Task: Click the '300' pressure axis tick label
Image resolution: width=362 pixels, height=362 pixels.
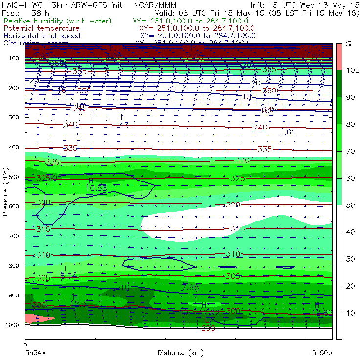Action: coord(14,117)
